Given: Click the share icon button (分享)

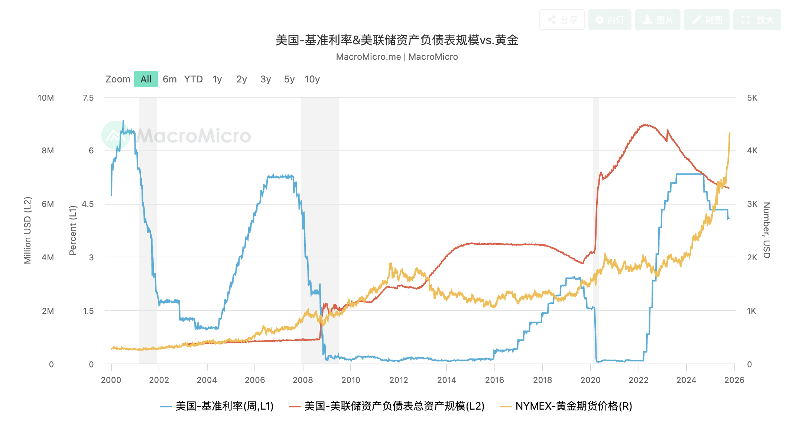Looking at the screenshot, I should [x=562, y=20].
